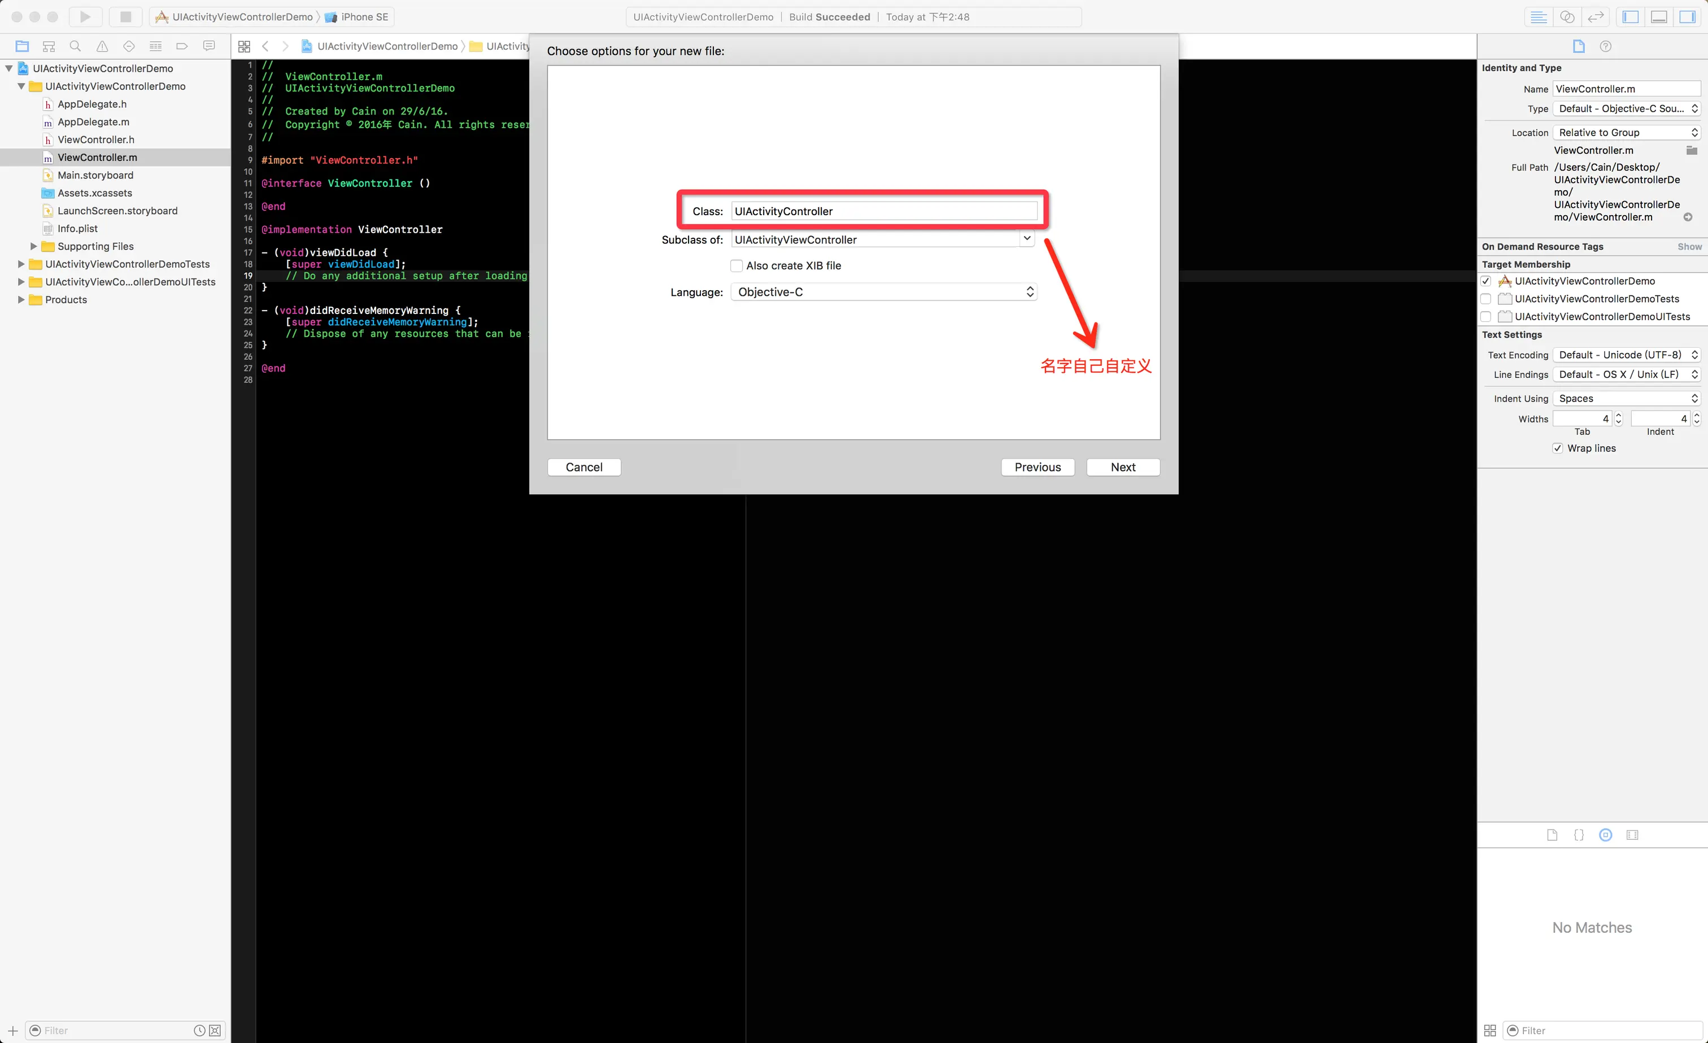This screenshot has height=1043, width=1708.
Task: Select AppDelegate.m in file list
Action: pyautogui.click(x=93, y=122)
